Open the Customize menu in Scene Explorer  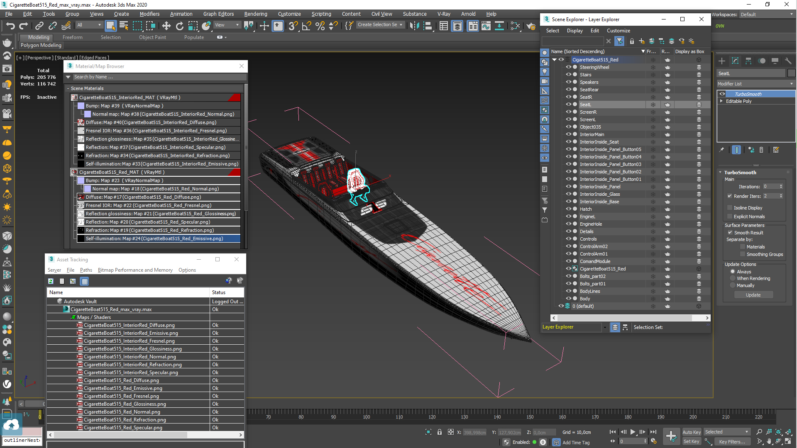tap(618, 31)
